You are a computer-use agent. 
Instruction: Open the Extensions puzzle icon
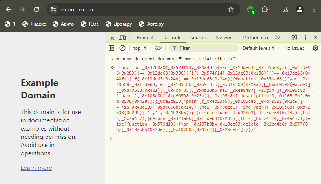tap(264, 9)
